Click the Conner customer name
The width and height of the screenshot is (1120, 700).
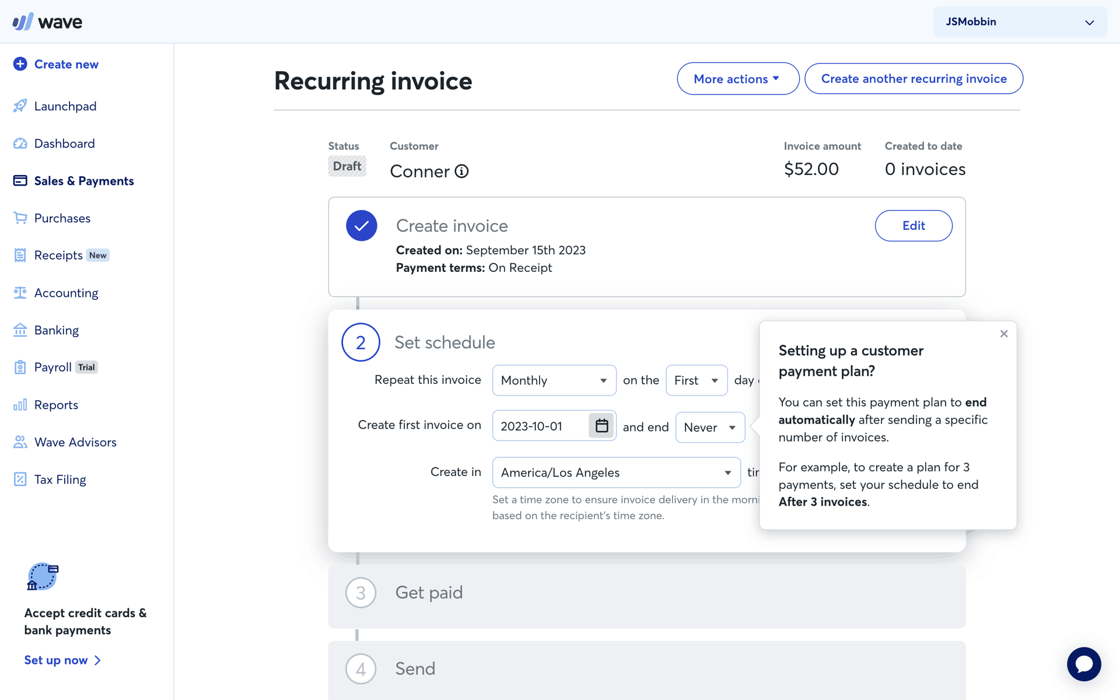click(420, 171)
